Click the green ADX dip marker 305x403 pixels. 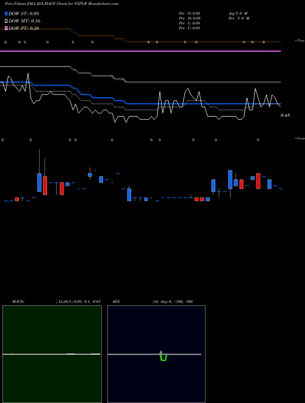click(x=163, y=357)
